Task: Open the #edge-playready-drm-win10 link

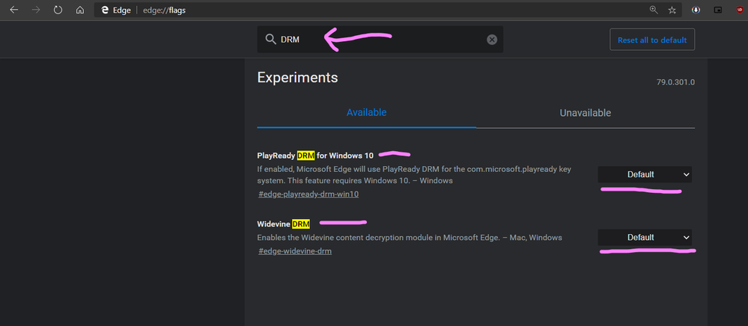Action: click(308, 194)
